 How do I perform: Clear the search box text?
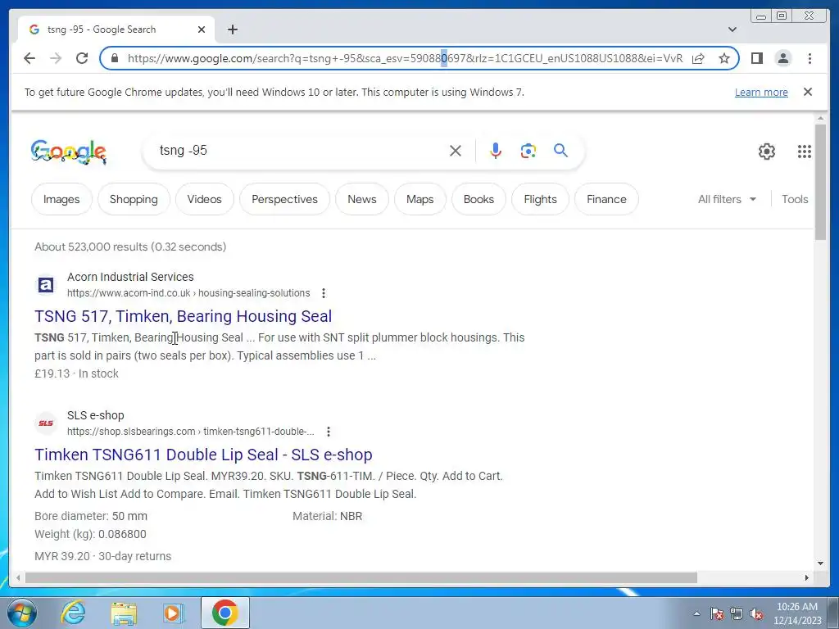[456, 151]
